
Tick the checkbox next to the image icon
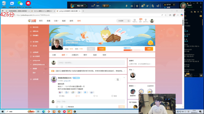(67, 107)
